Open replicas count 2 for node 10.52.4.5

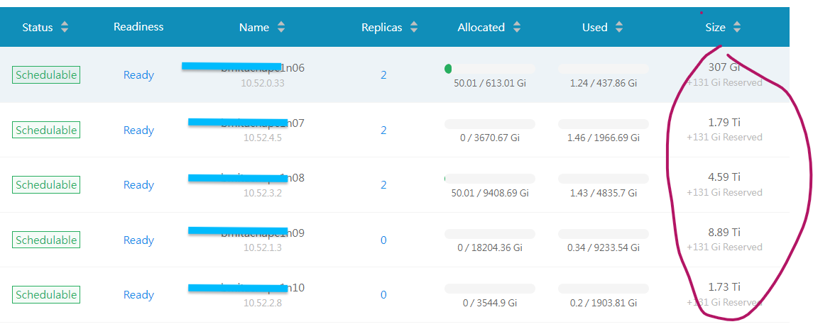click(383, 130)
